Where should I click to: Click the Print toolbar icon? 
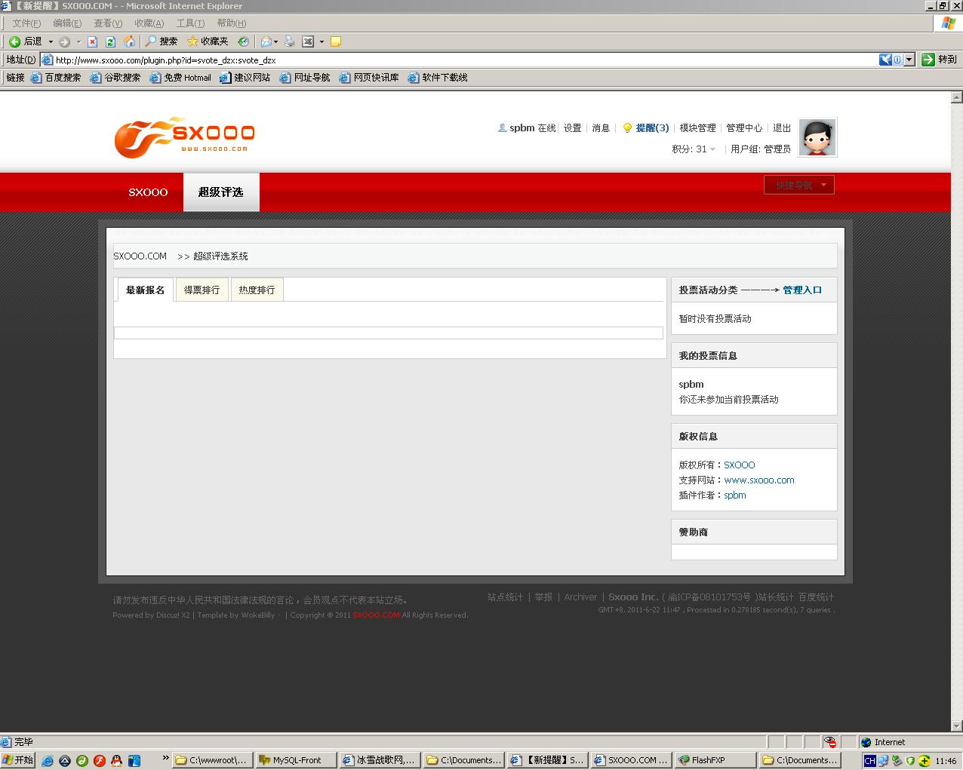290,41
